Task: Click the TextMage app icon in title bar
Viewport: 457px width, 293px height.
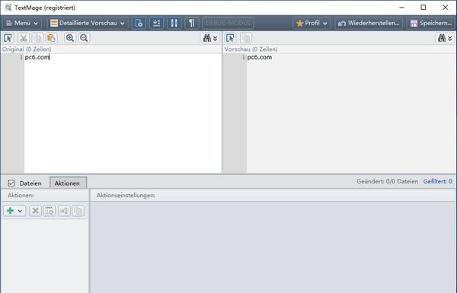Action: (x=8, y=8)
